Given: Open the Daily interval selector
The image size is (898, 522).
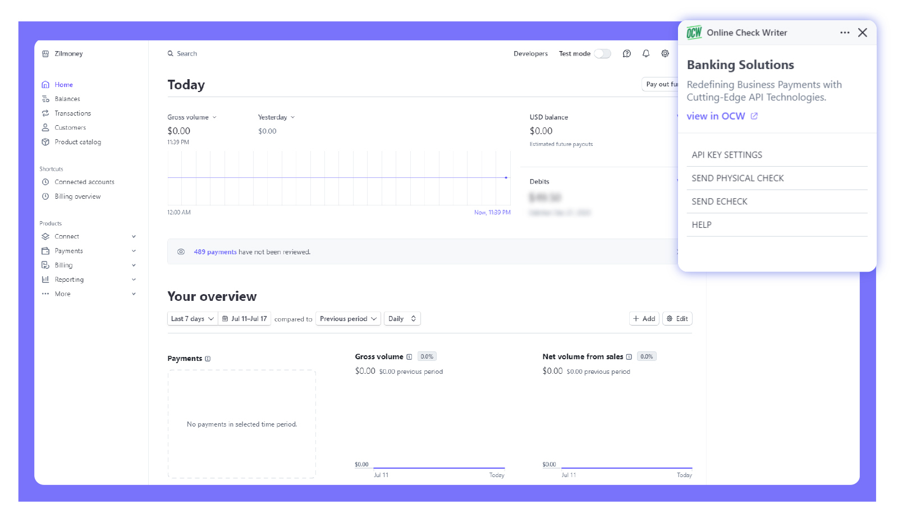Looking at the screenshot, I should pos(402,319).
